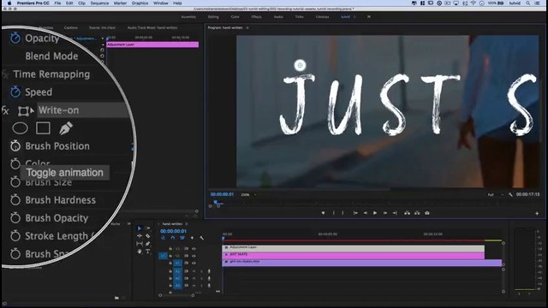
Task: Toggle Snap in the timeline
Action: pos(173,238)
